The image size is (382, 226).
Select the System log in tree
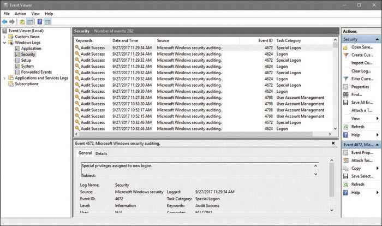pos(27,66)
